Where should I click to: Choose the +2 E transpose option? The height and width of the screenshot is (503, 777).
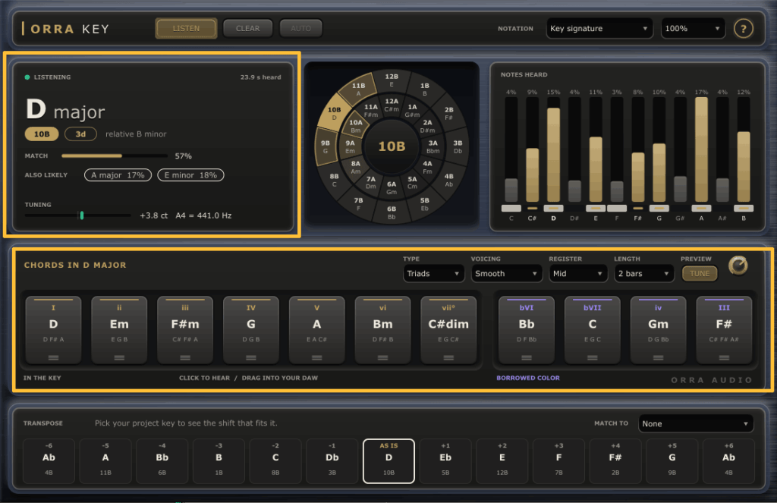[502, 461]
